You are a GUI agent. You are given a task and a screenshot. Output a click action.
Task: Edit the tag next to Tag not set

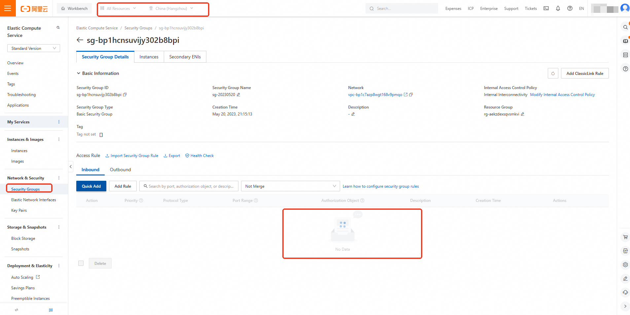(101, 135)
